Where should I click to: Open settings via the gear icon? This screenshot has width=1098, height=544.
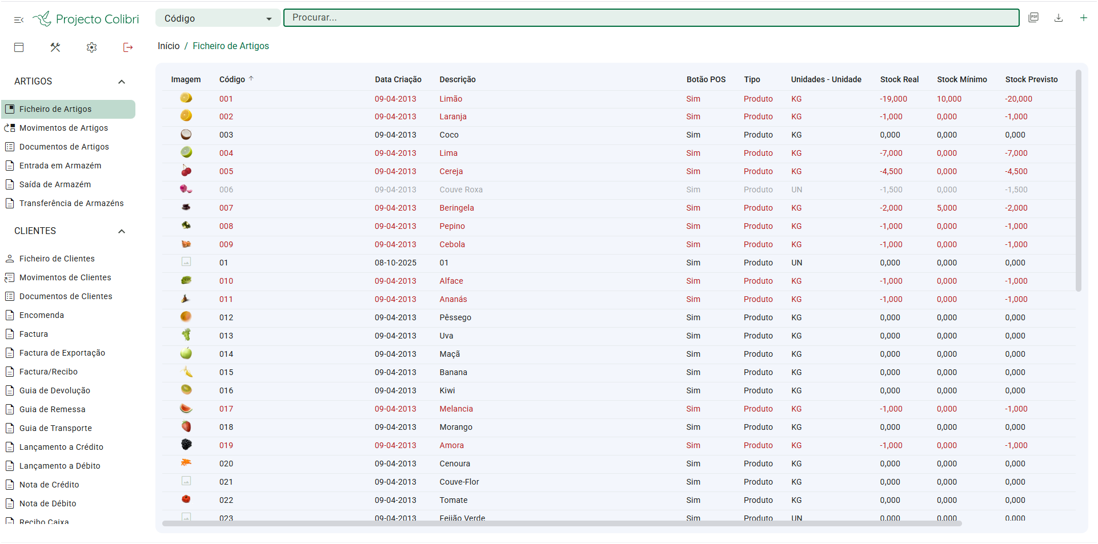pos(91,47)
